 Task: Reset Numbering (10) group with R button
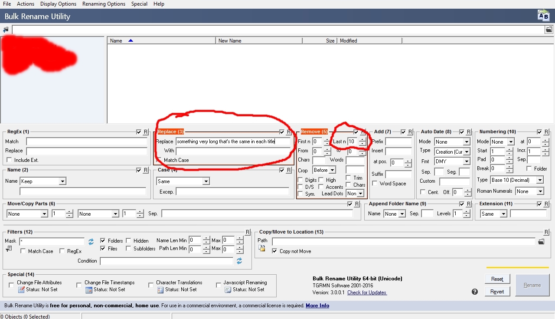(x=546, y=132)
